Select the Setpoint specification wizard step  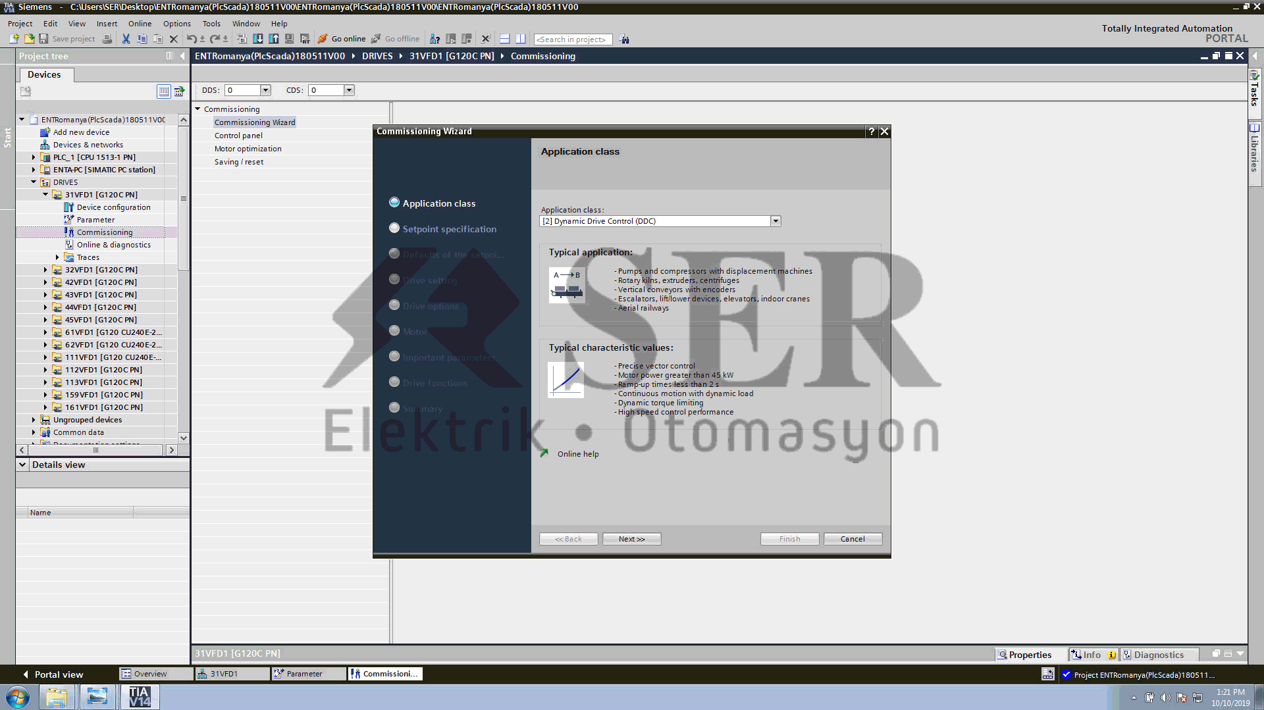[394, 228]
